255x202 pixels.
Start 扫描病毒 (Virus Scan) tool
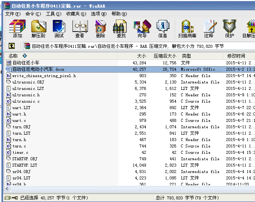point(187,29)
